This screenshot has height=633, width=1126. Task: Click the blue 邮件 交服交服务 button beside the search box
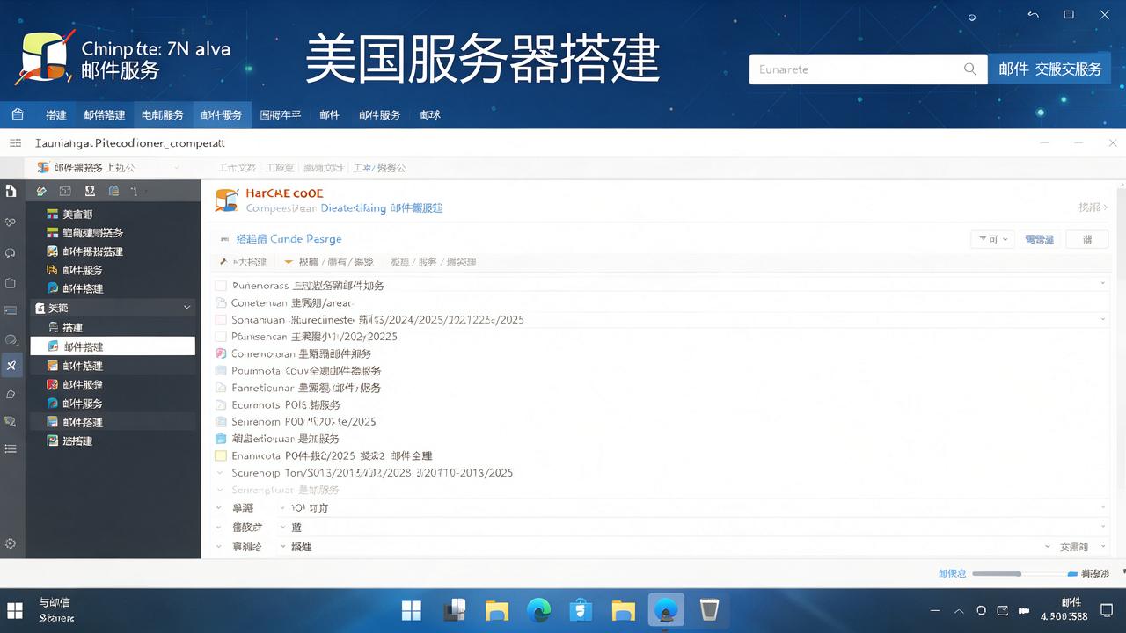tap(1049, 69)
